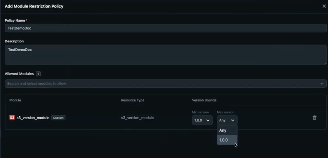Click the Module column header
Viewport: 328px width, 158px height.
[15, 100]
